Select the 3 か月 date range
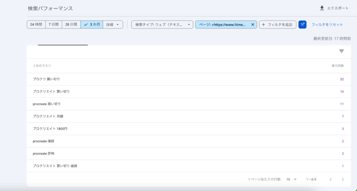The width and height of the screenshot is (357, 191). coord(92,24)
